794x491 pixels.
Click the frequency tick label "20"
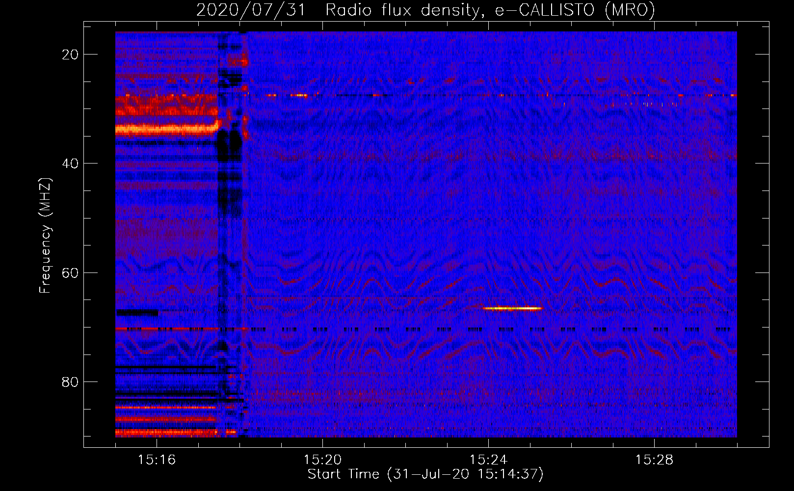pos(70,55)
